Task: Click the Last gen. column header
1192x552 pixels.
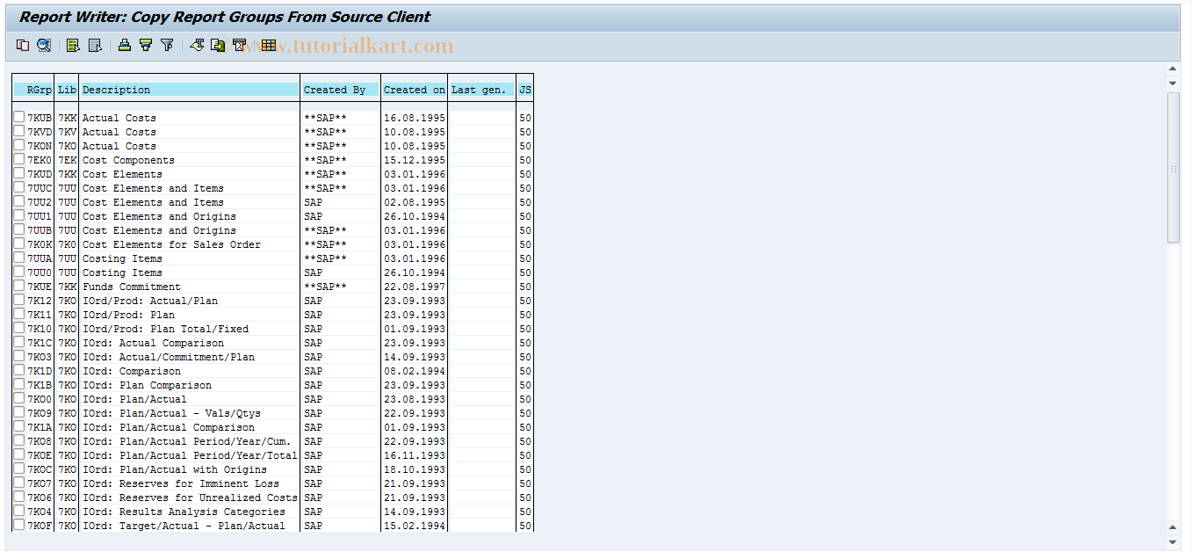Action: pos(479,89)
